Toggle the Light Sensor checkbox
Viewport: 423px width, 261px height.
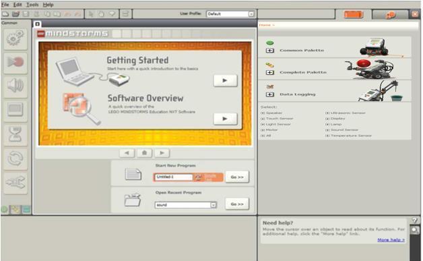(x=263, y=124)
